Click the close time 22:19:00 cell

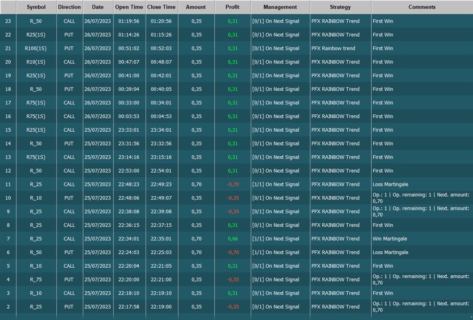click(x=161, y=307)
